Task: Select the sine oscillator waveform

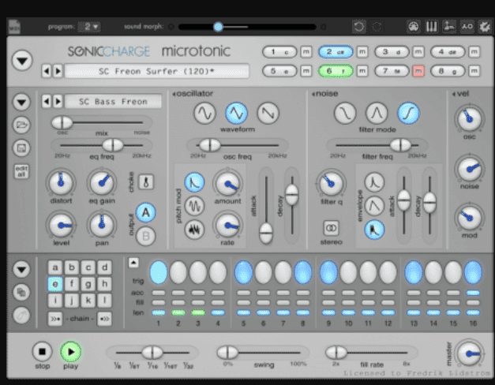Action: pyautogui.click(x=205, y=113)
